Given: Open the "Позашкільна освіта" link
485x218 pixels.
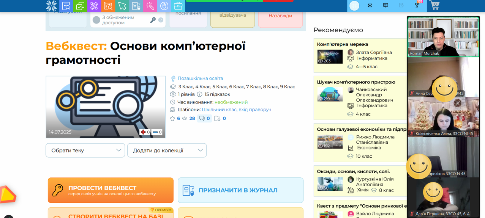Looking at the screenshot, I should pos(200,78).
